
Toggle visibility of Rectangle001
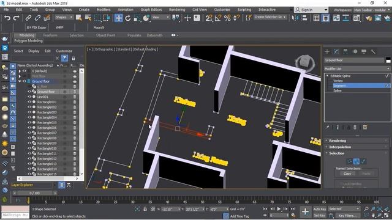[x=29, y=102]
